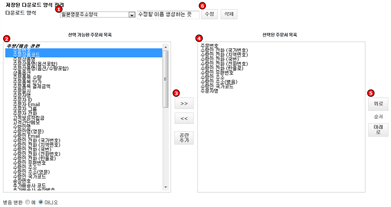Select 예 radio for 병음 변환

[28, 202]
